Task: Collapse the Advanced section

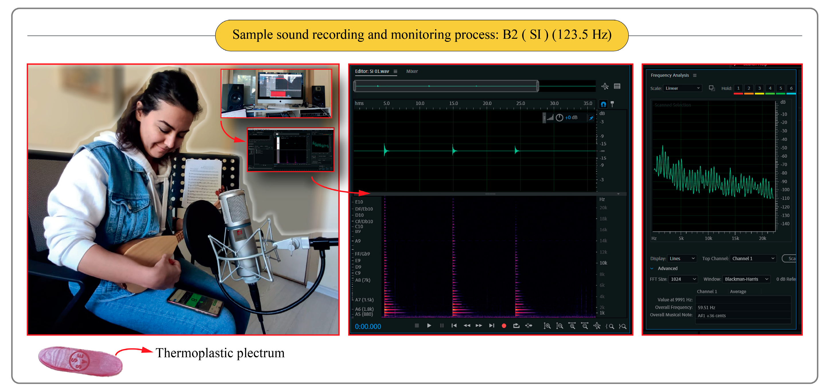Action: (x=652, y=268)
